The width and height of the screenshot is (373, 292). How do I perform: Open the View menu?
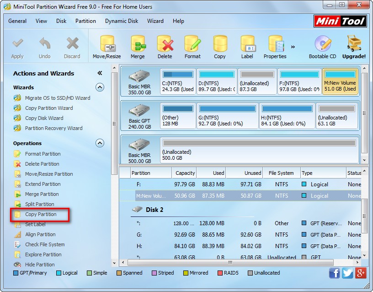42,21
